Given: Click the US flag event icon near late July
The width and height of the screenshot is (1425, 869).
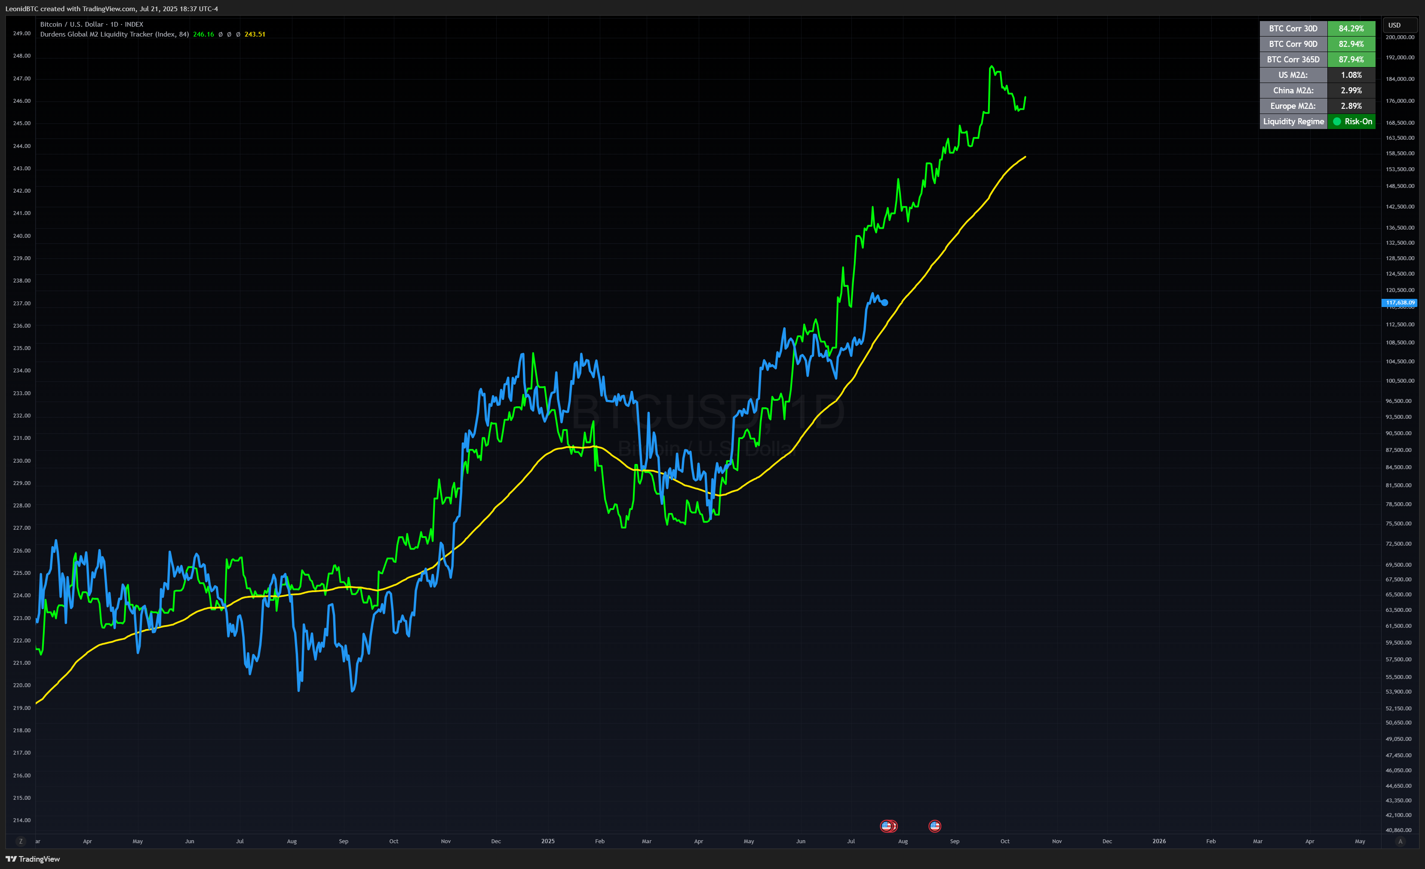Looking at the screenshot, I should 887,826.
